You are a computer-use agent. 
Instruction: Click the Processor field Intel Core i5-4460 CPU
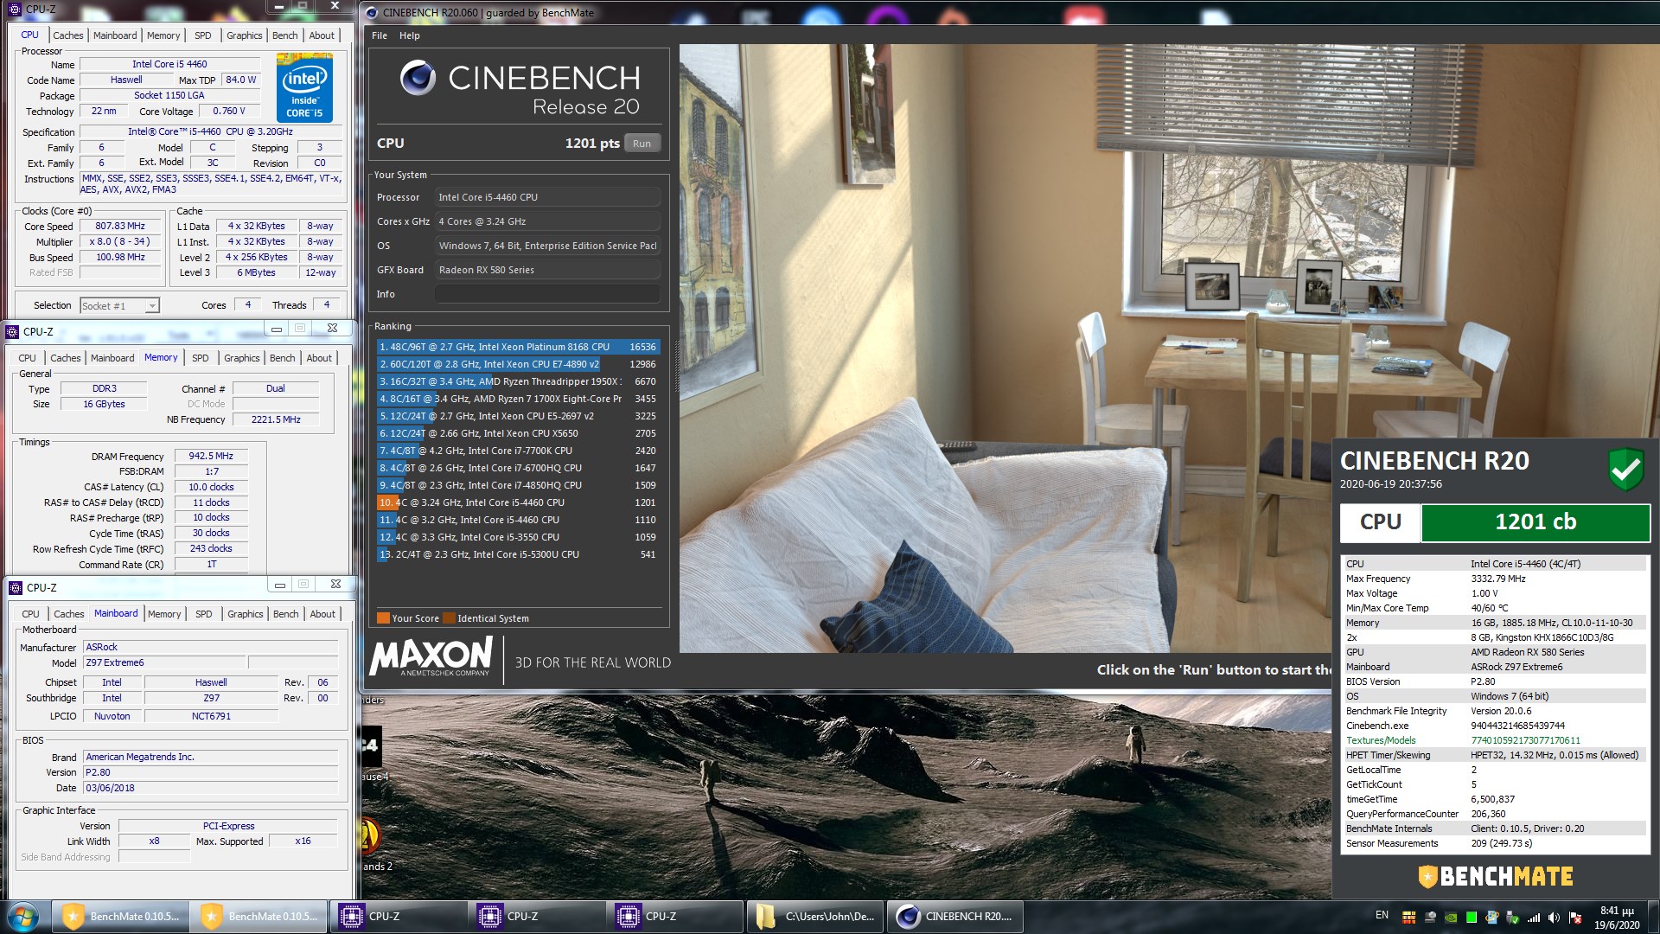(x=547, y=197)
